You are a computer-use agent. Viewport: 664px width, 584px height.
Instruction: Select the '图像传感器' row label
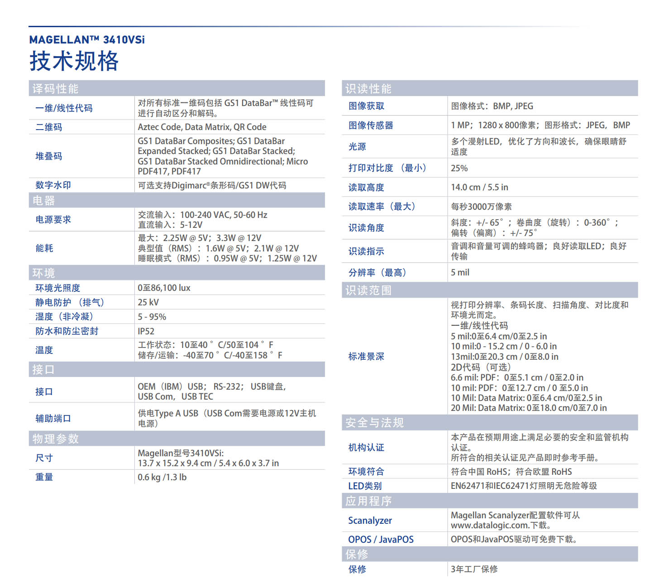click(371, 125)
